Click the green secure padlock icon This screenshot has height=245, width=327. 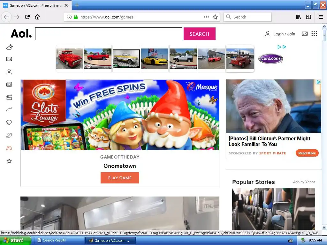(75, 17)
